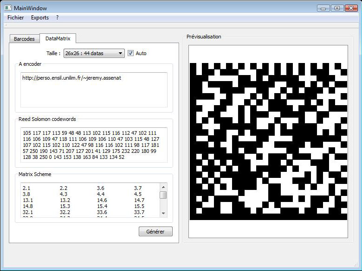The height and width of the screenshot is (271, 362).
Task: Click matrix scheme entry '13.1'
Action: tap(28, 200)
